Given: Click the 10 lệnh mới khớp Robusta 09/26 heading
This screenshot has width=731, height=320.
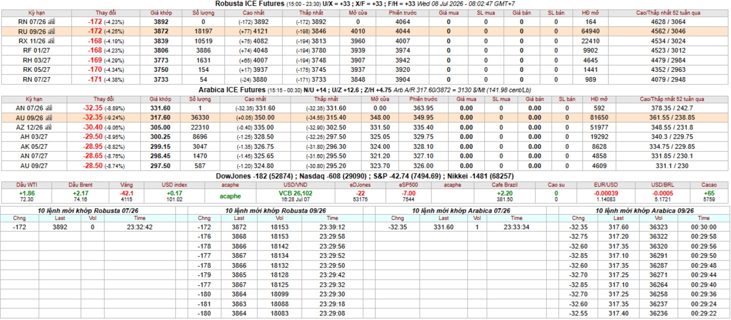Looking at the screenshot, I should [x=275, y=211].
